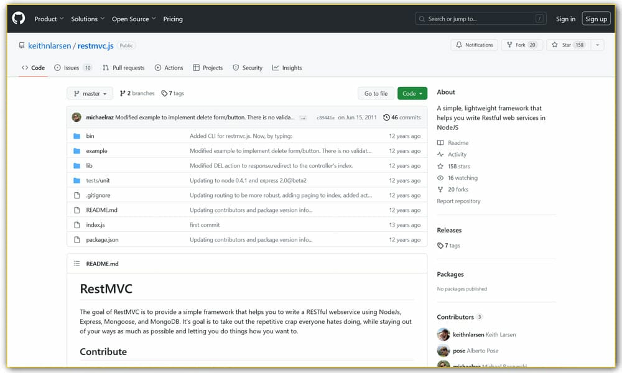Click the Sign up button
The image size is (622, 373).
tap(595, 19)
